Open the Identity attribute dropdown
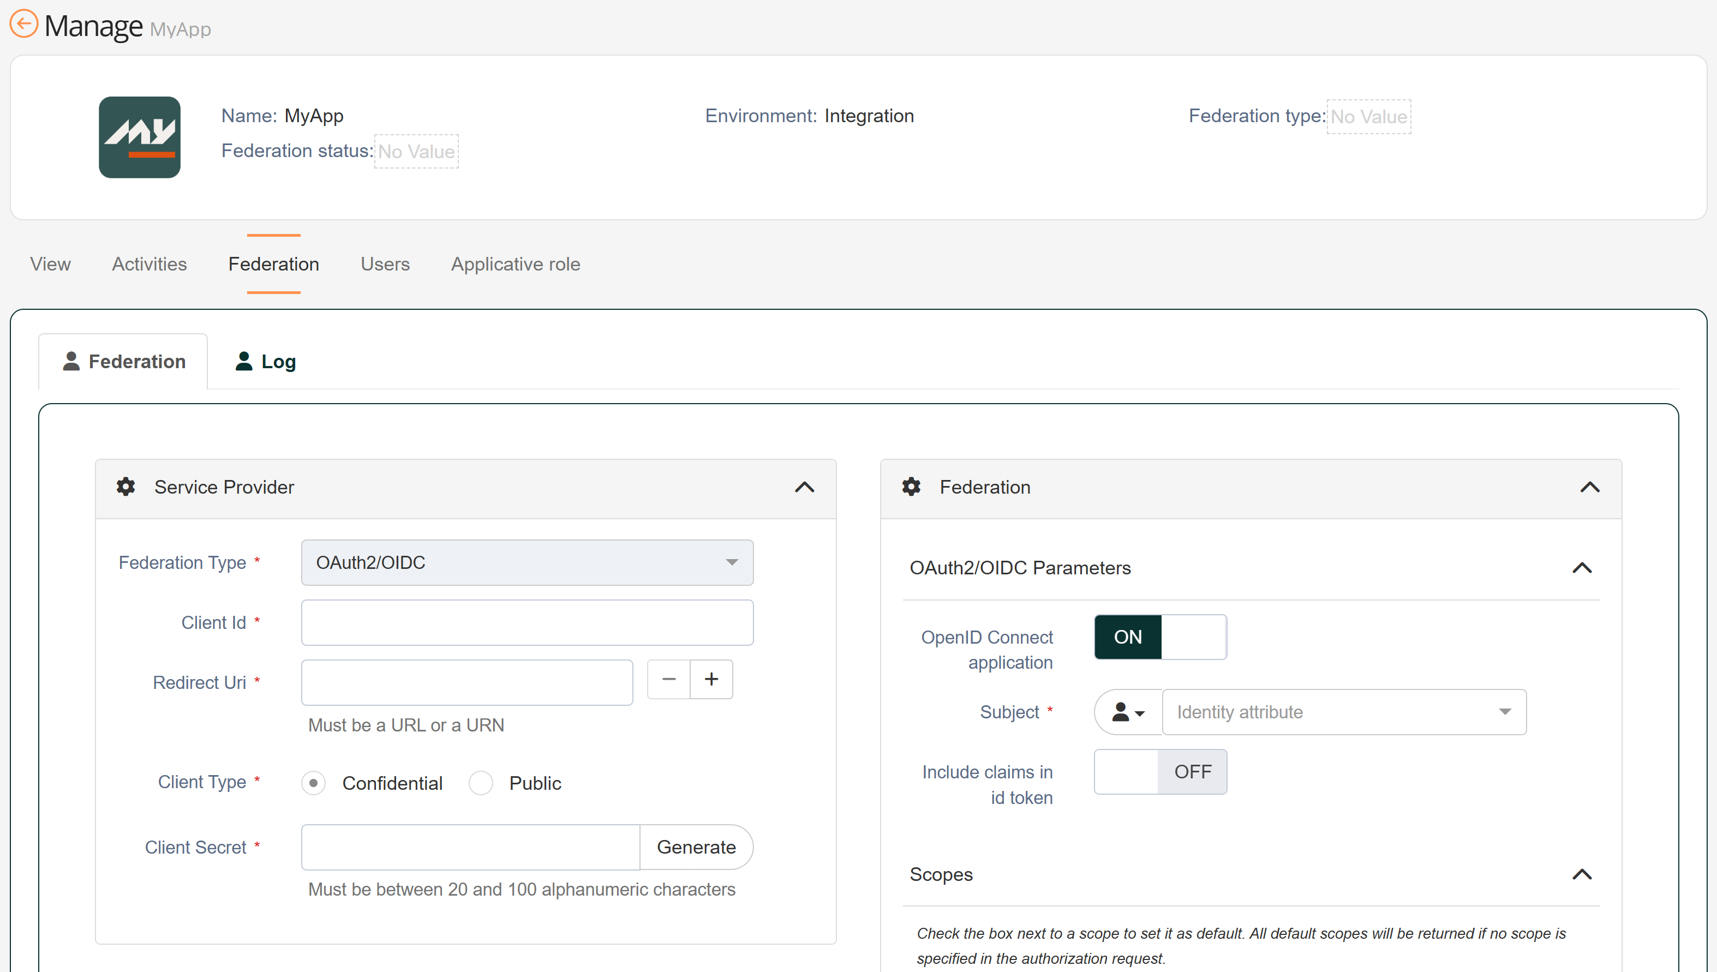This screenshot has height=972, width=1717. click(1343, 712)
